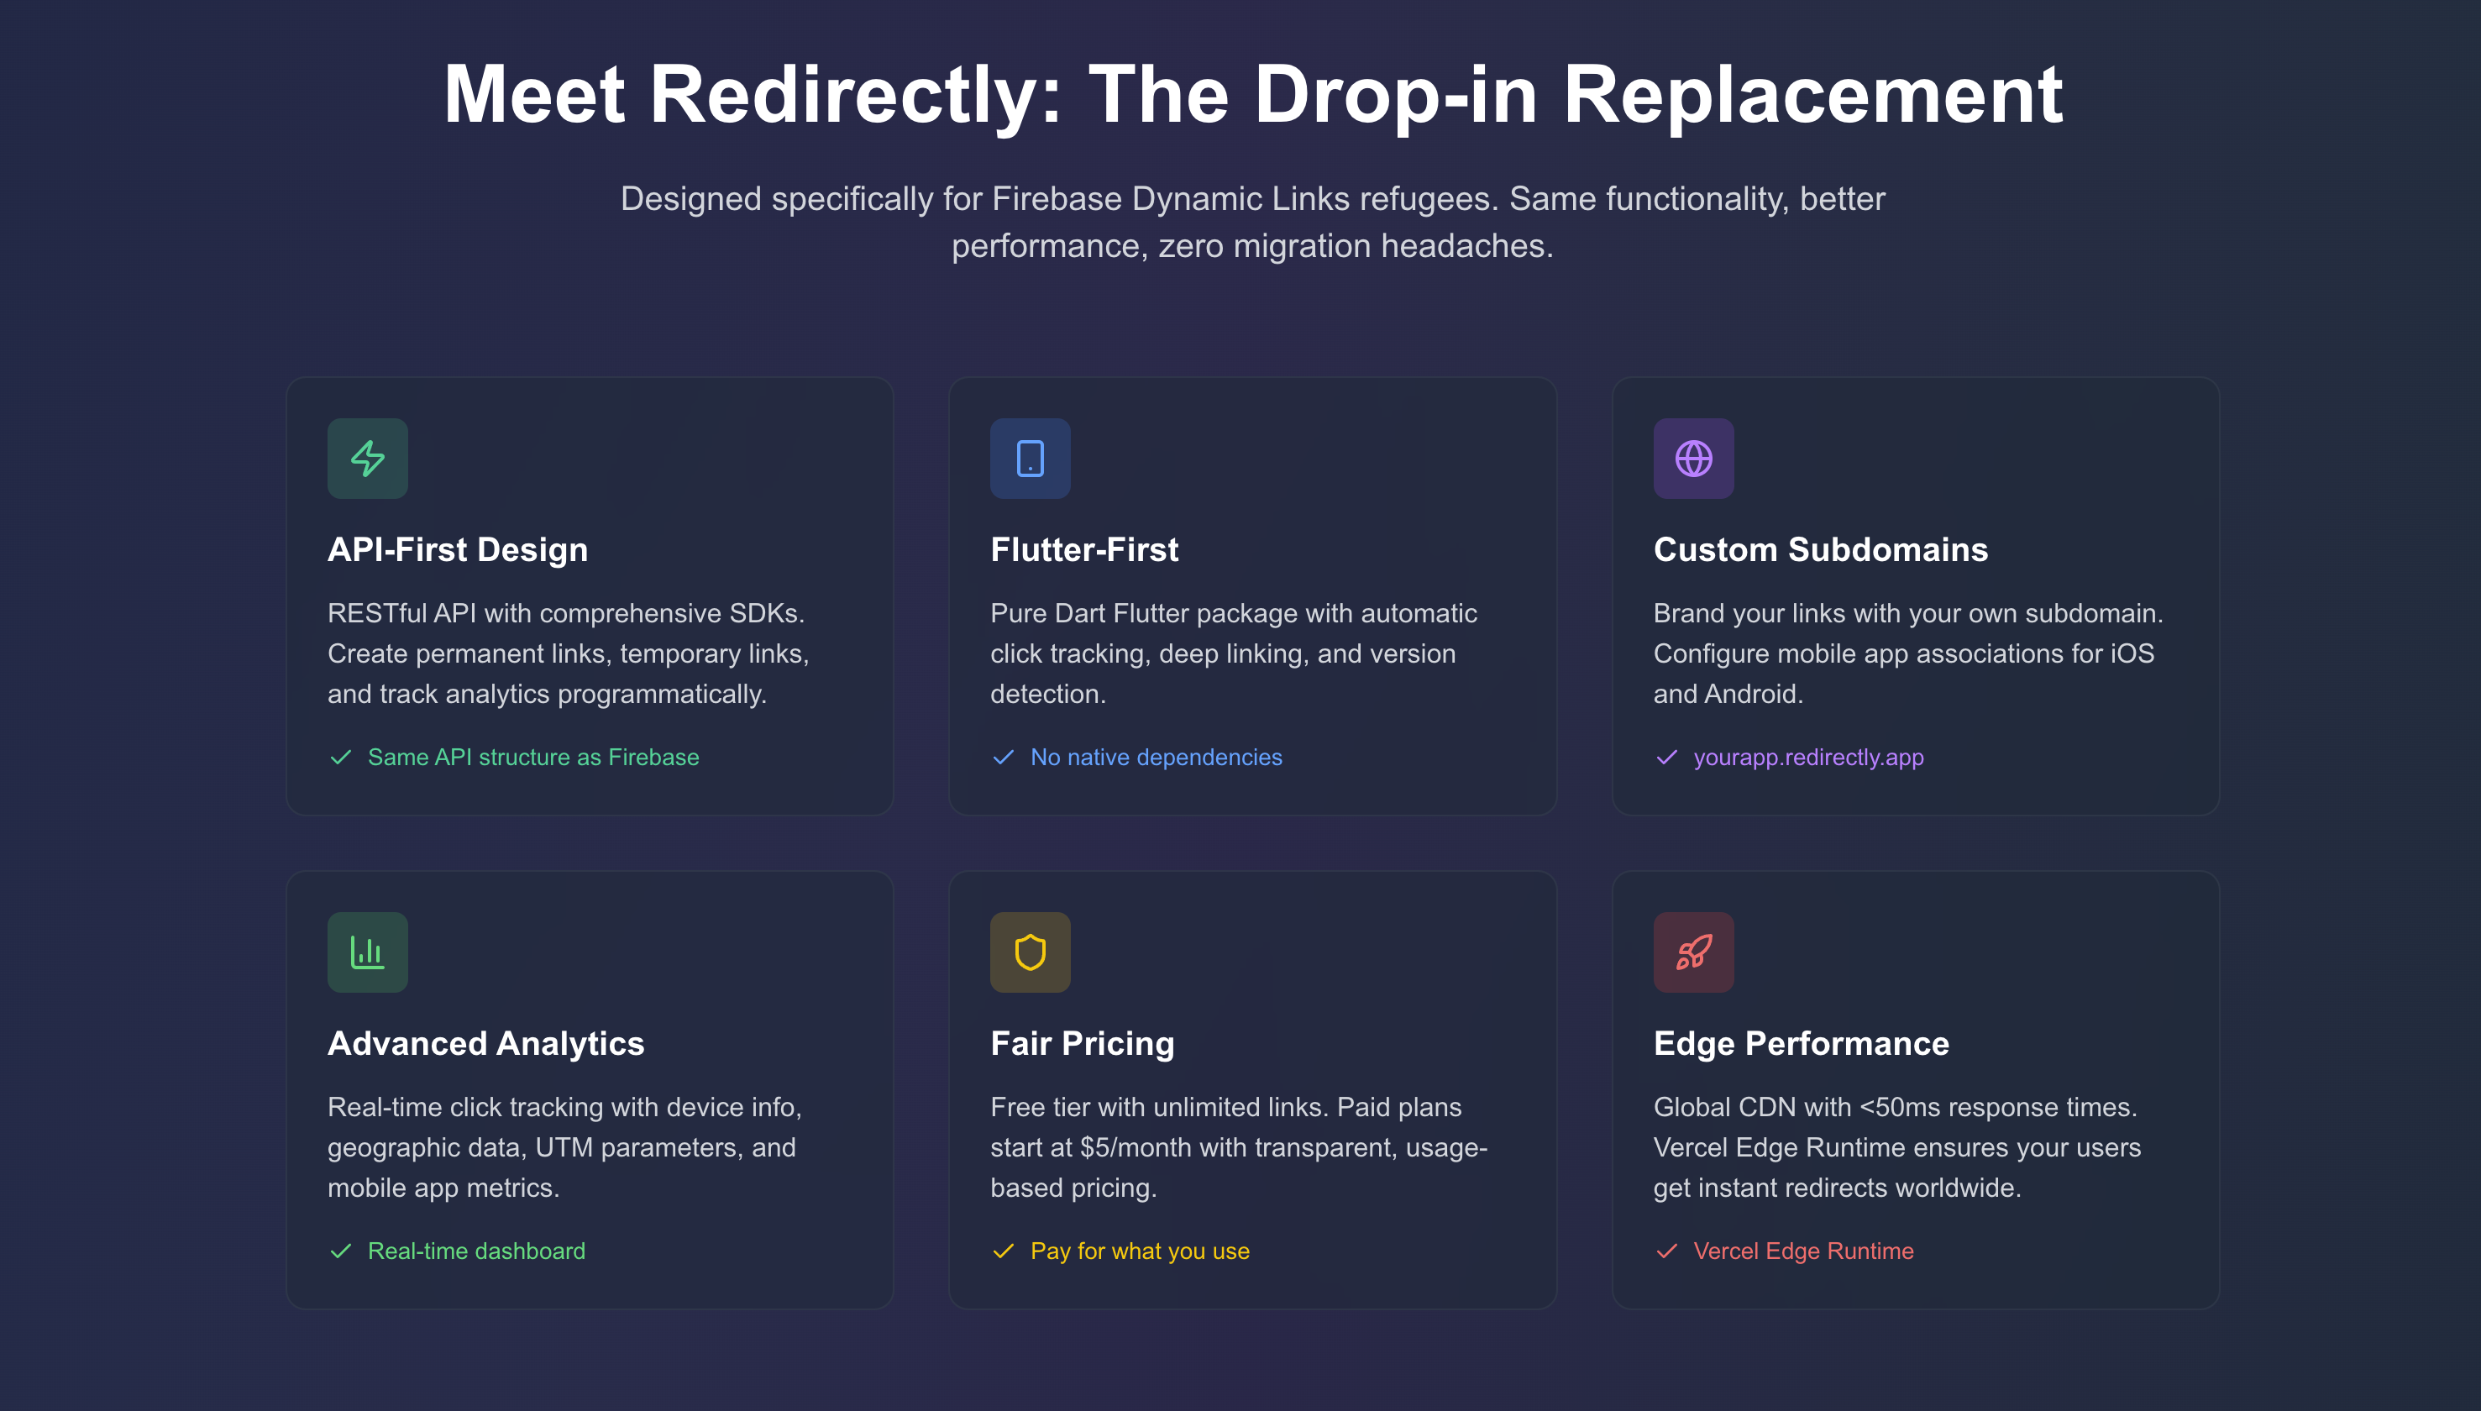Viewport: 2481px width, 1411px height.
Task: Click checkmark beside Same API structure
Action: tap(340, 757)
